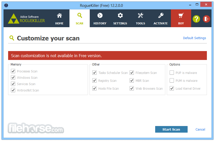This screenshot has height=141, width=215.
Task: Click the red exit door icon
Action: tap(206, 19)
